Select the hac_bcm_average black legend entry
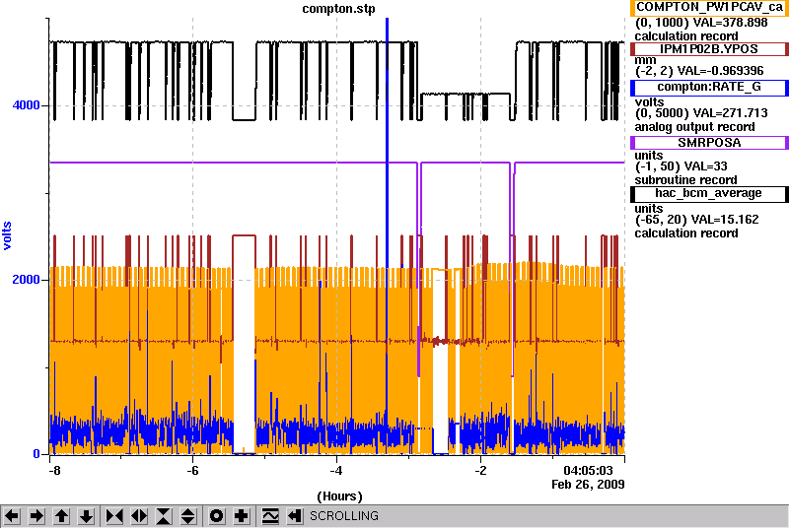 pos(709,194)
